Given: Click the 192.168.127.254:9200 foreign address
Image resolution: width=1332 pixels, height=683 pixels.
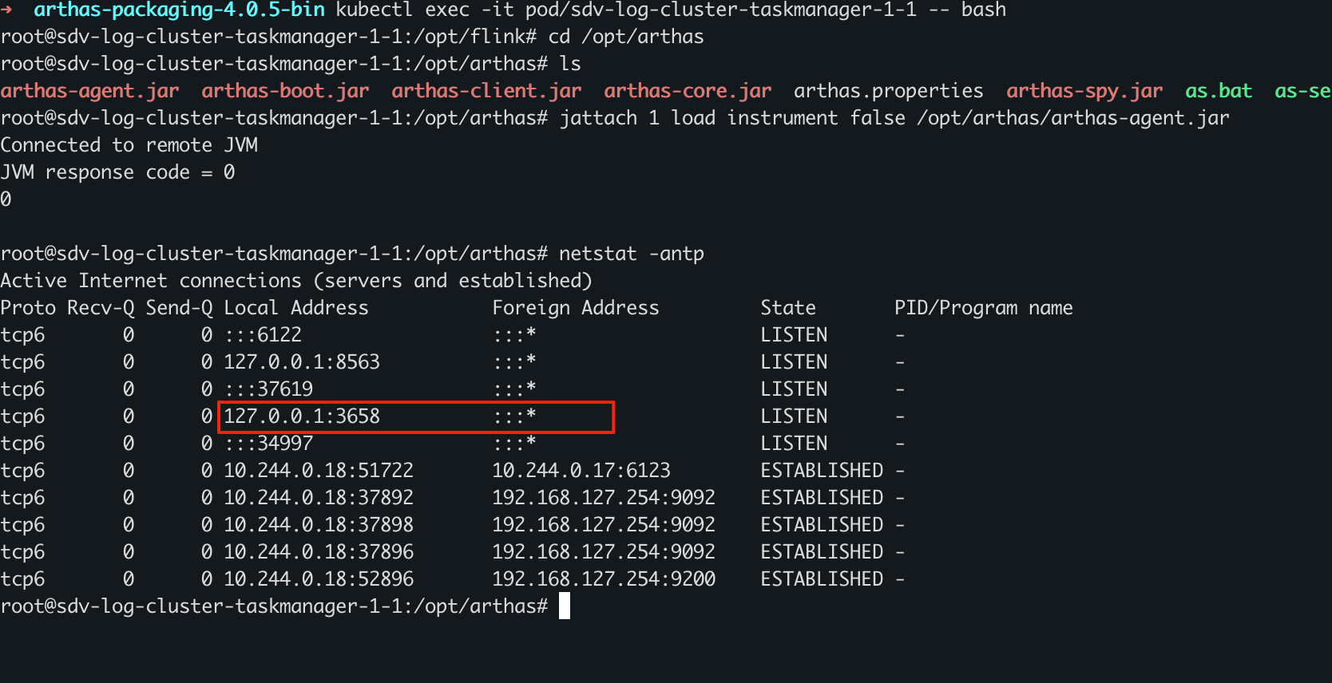Looking at the screenshot, I should tap(603, 579).
